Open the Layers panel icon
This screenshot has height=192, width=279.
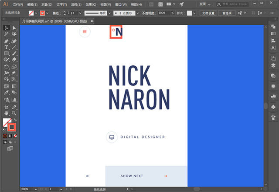click(273, 66)
